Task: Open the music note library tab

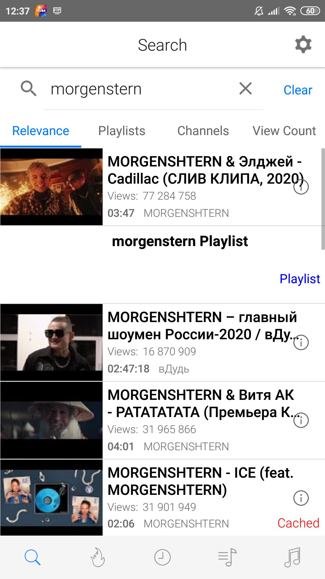Action: click(292, 557)
